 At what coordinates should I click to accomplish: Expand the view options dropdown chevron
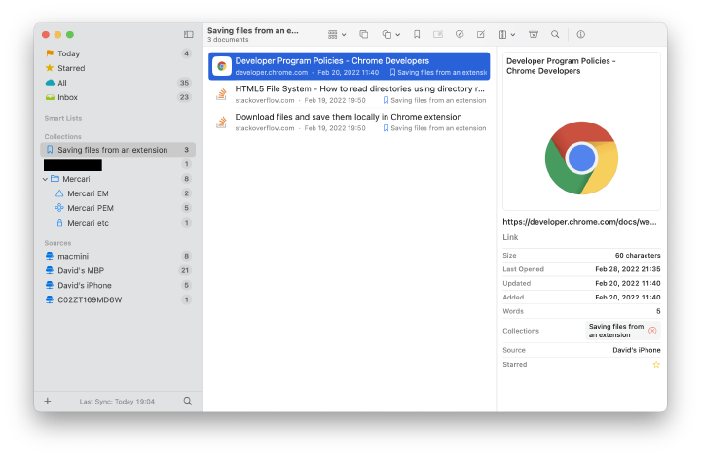click(344, 34)
